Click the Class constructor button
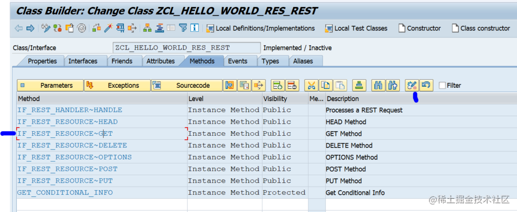 pyautogui.click(x=481, y=28)
